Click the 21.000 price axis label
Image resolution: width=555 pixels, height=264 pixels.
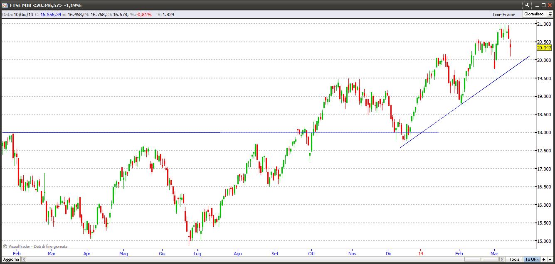pyautogui.click(x=543, y=24)
